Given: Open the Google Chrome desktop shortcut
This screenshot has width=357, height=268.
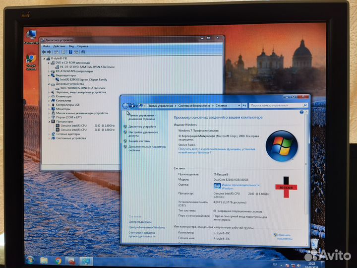Looking at the screenshot, I should (31, 62).
